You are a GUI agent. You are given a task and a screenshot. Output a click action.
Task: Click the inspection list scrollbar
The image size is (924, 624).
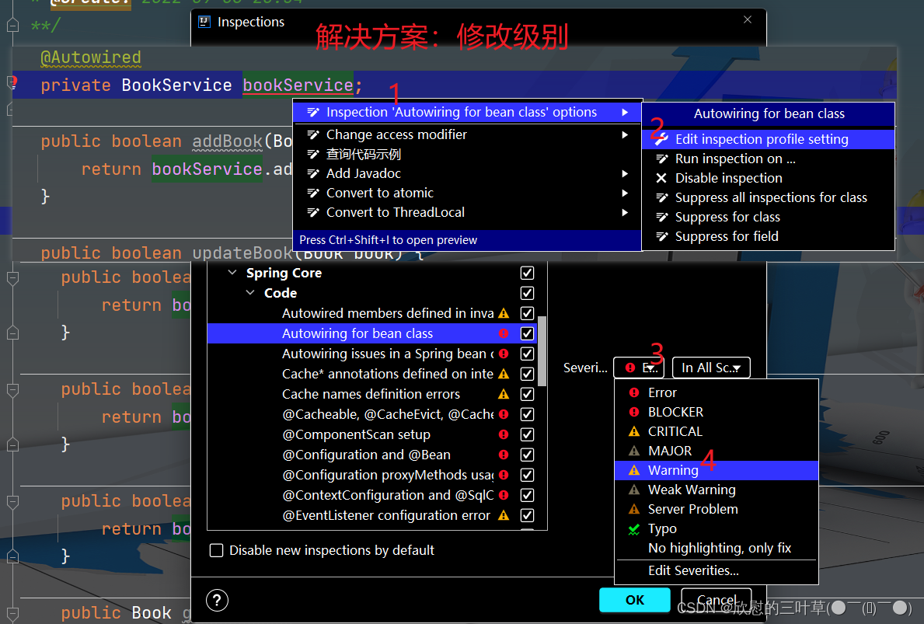542,351
